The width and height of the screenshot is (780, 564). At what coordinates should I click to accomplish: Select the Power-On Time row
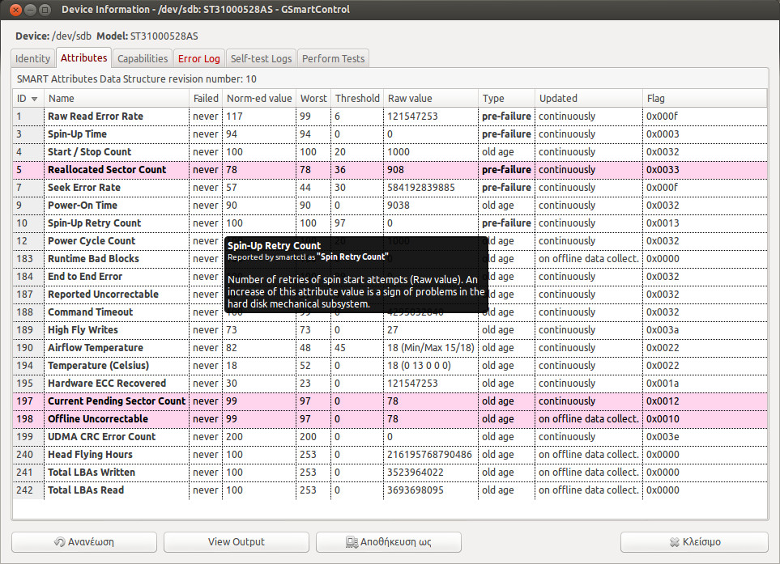click(390, 206)
